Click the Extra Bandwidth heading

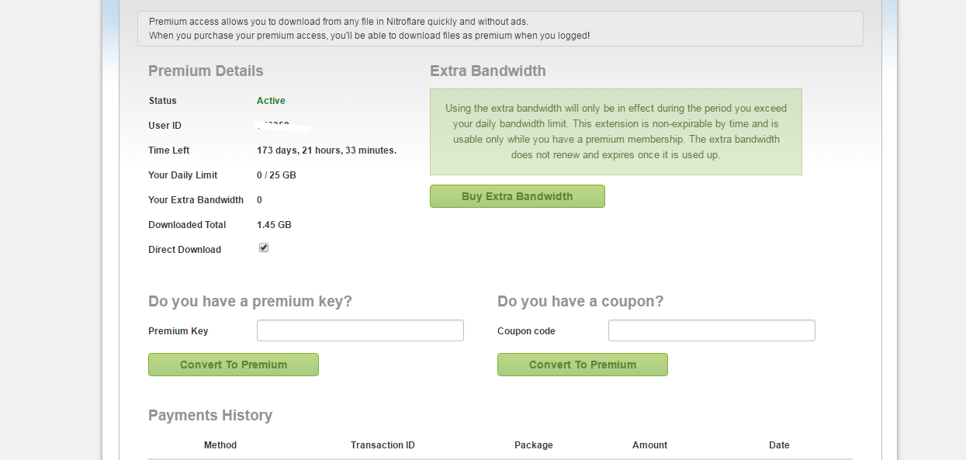[488, 71]
